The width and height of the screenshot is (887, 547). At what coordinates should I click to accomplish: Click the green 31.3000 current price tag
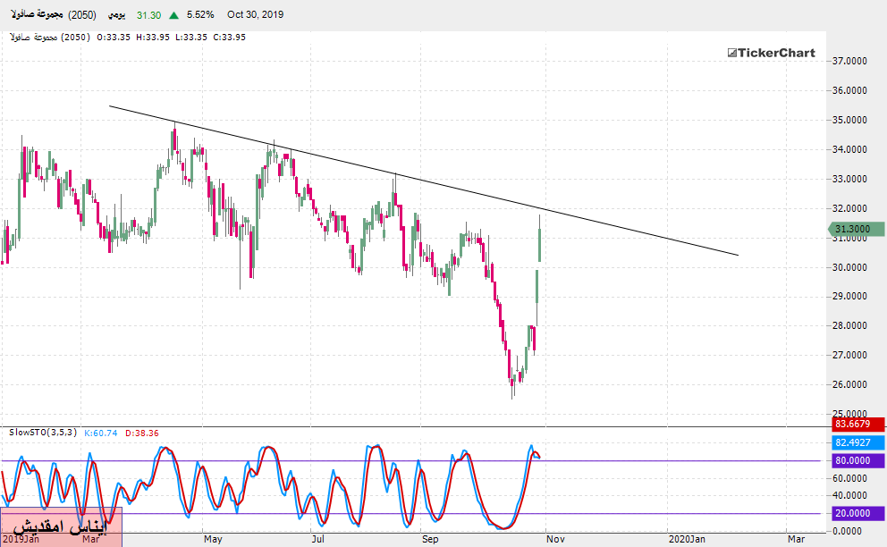point(851,230)
